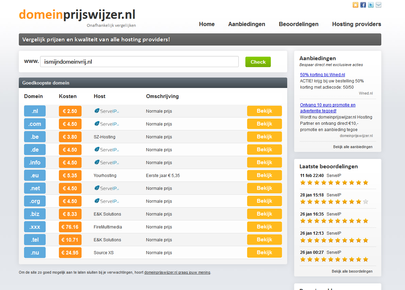Click the email envelope icon
Screen dimensions: 405x290
pos(379,5)
